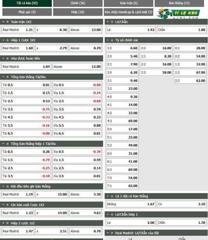Star the Ghi bàn cuối Cược 1X2 section
Screen dimensions: 208x240
pos(7,205)
